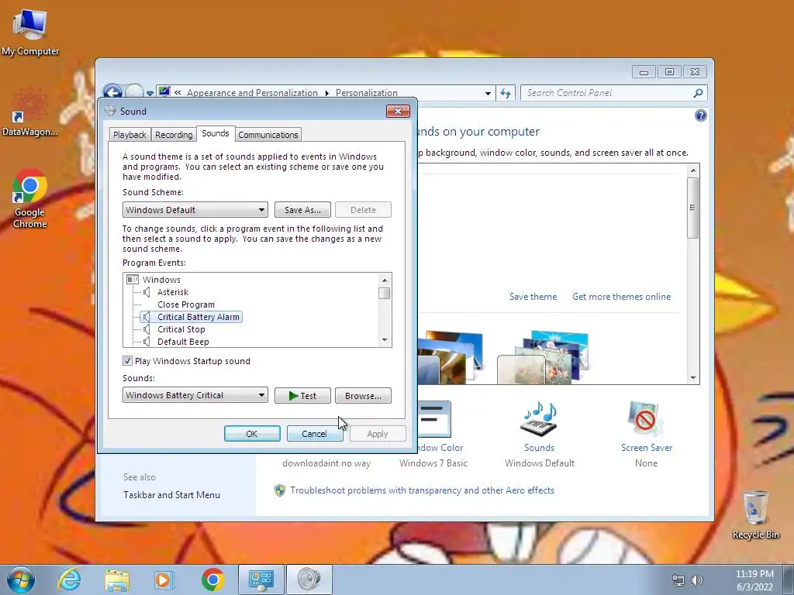Click Browse to choose a sound

coord(363,396)
